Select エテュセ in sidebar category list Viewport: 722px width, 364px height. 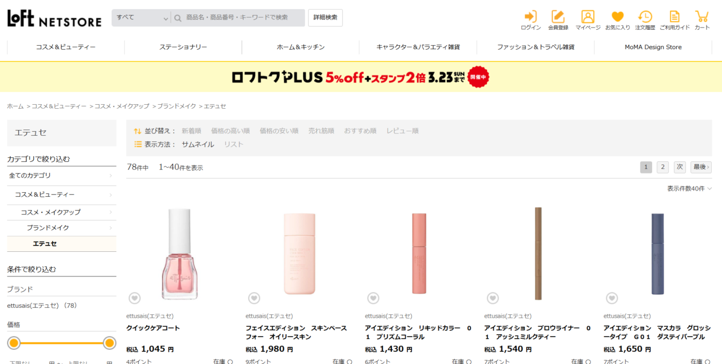61,244
